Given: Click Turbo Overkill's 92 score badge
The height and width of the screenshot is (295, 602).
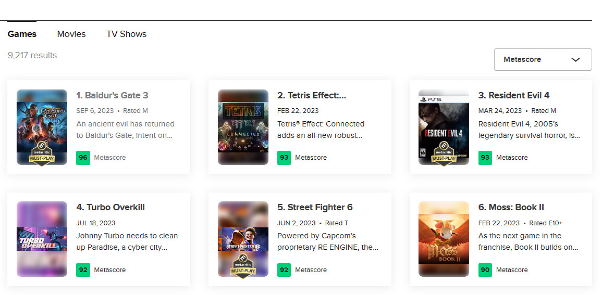Looking at the screenshot, I should coord(83,270).
